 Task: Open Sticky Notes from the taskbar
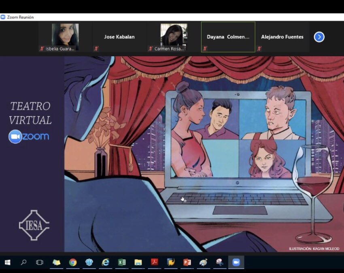[x=56, y=262]
